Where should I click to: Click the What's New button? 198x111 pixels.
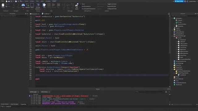tap(179, 1)
